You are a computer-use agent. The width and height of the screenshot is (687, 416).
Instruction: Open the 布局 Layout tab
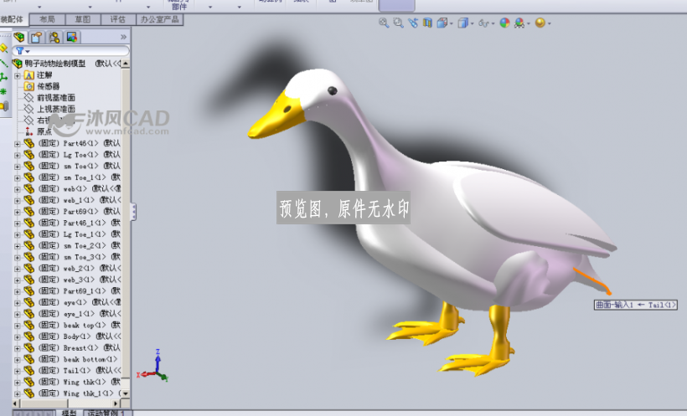tap(47, 19)
